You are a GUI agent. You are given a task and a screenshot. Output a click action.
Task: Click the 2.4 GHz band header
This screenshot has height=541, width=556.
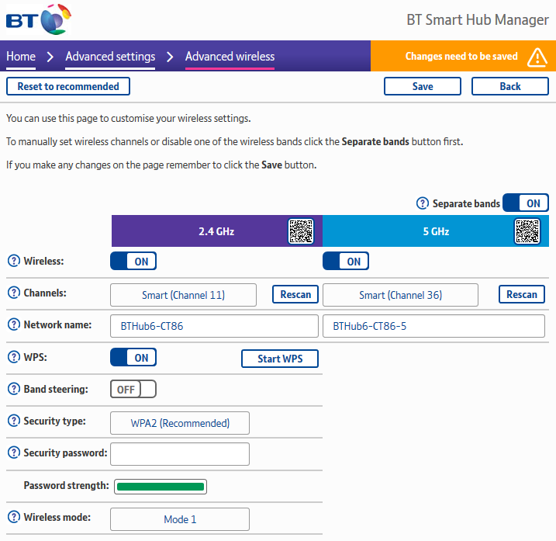point(216,231)
